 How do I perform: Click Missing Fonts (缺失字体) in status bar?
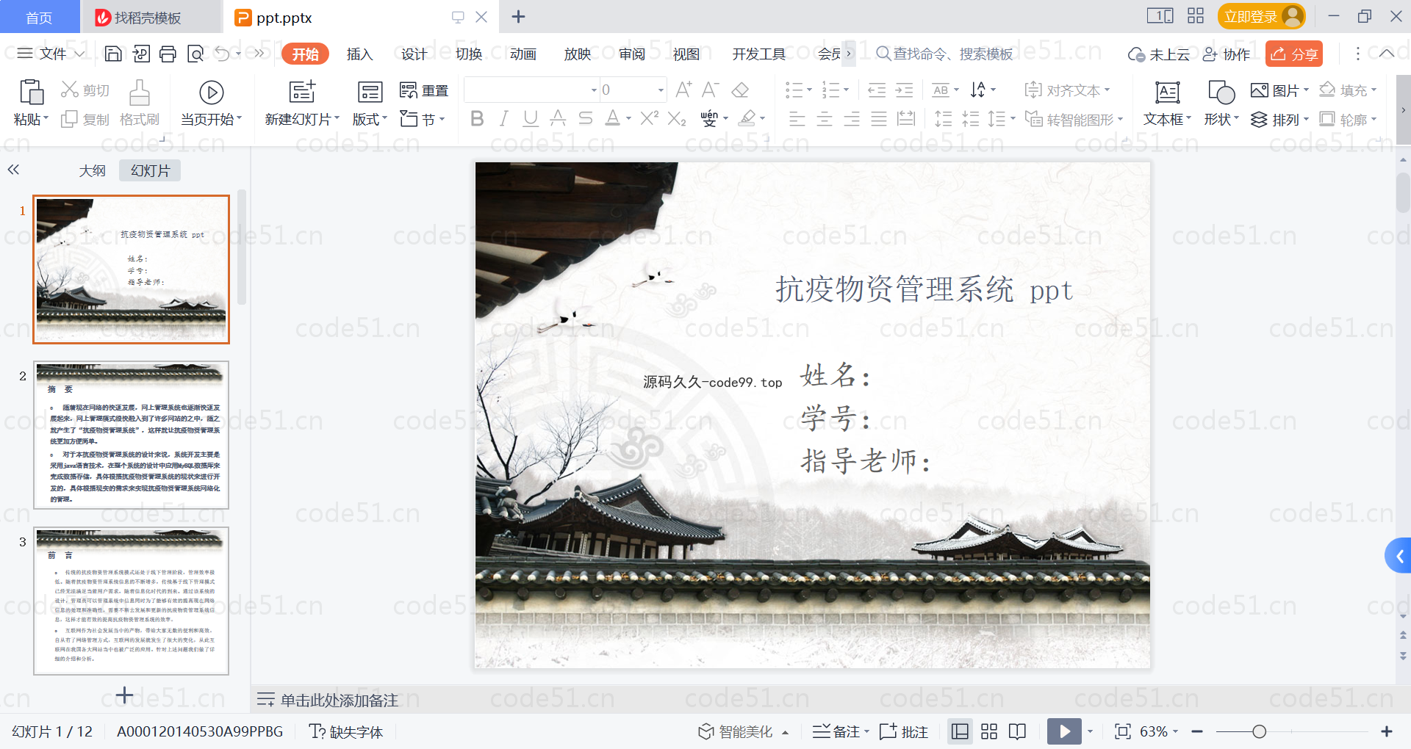[346, 731]
